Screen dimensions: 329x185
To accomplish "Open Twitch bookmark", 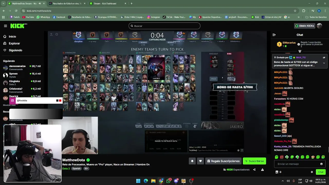I will pos(15,17).
